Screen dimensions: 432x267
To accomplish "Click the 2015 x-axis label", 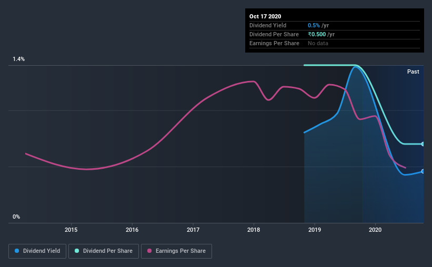I will 71,230.
